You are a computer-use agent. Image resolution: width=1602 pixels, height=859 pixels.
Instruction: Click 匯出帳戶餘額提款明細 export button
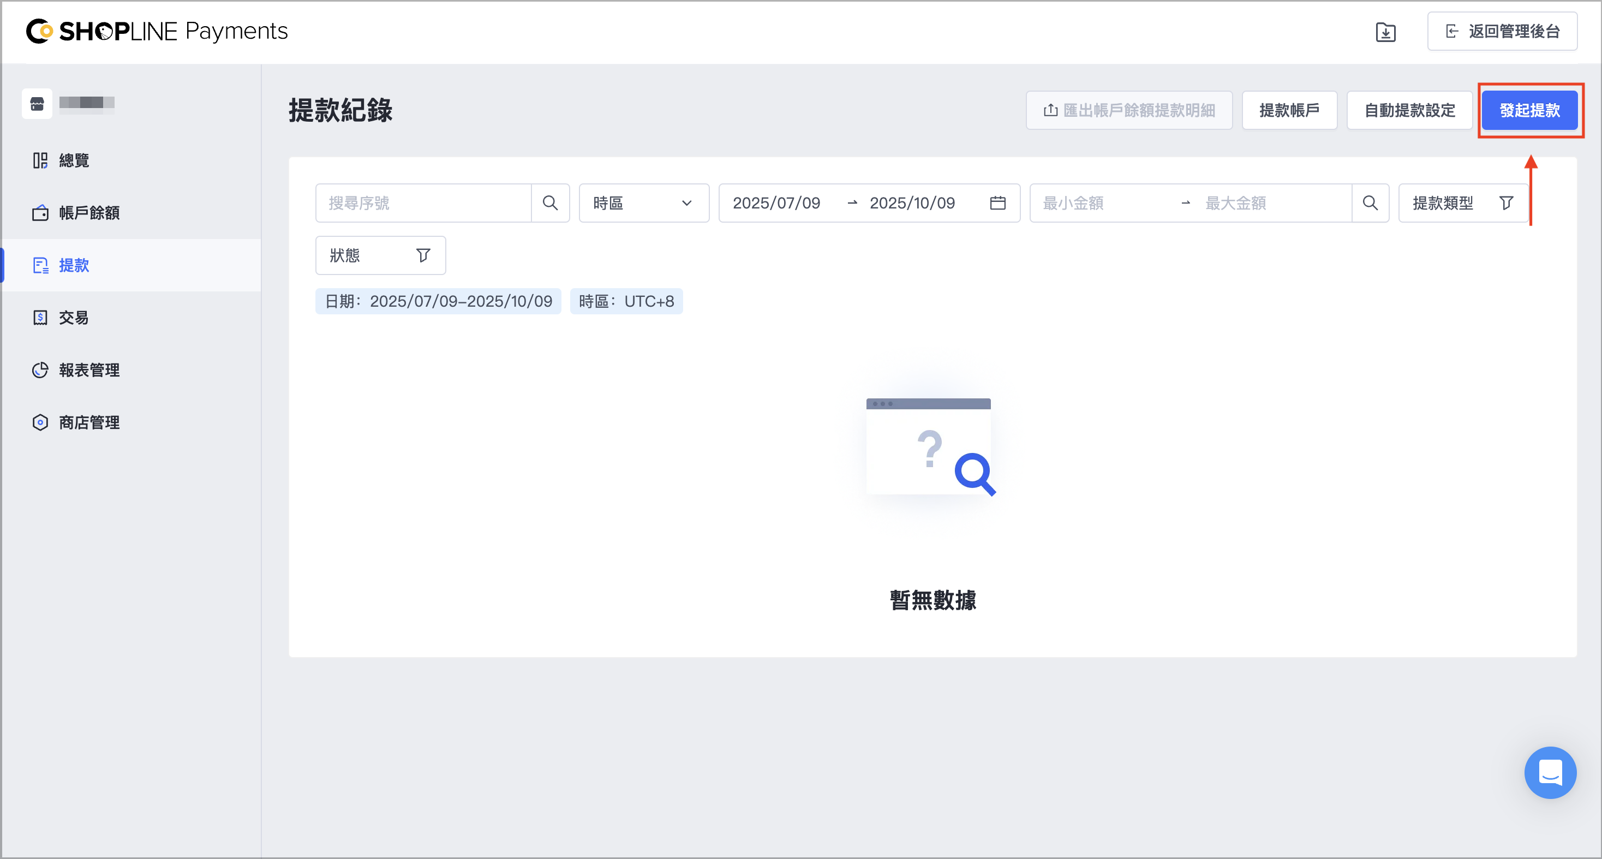tap(1129, 110)
